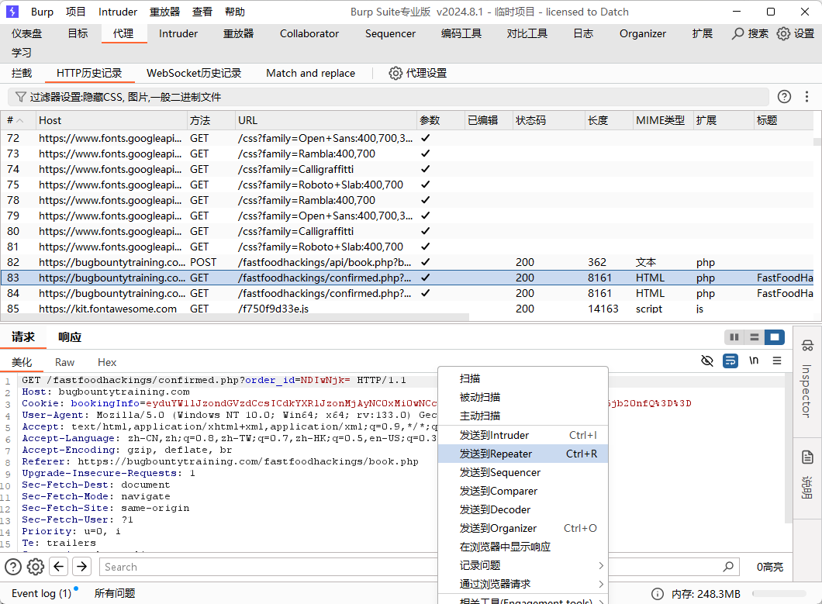Viewport: 822px width, 604px height.
Task: Select row 84 confirmed.php request
Action: tap(407, 293)
